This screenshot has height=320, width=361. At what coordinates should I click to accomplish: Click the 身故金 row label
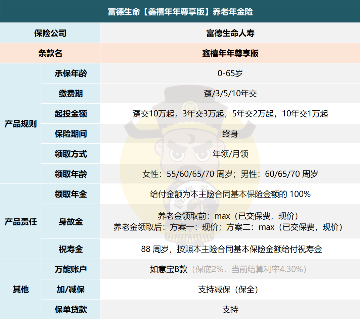tap(71, 222)
